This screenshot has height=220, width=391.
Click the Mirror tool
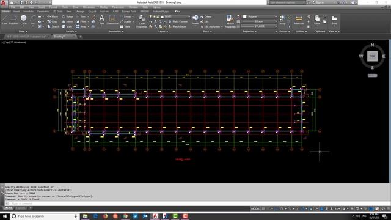(x=68, y=22)
